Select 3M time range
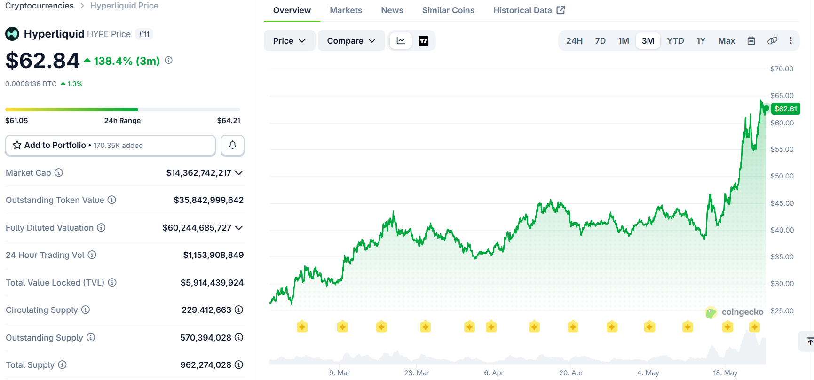 [x=648, y=41]
